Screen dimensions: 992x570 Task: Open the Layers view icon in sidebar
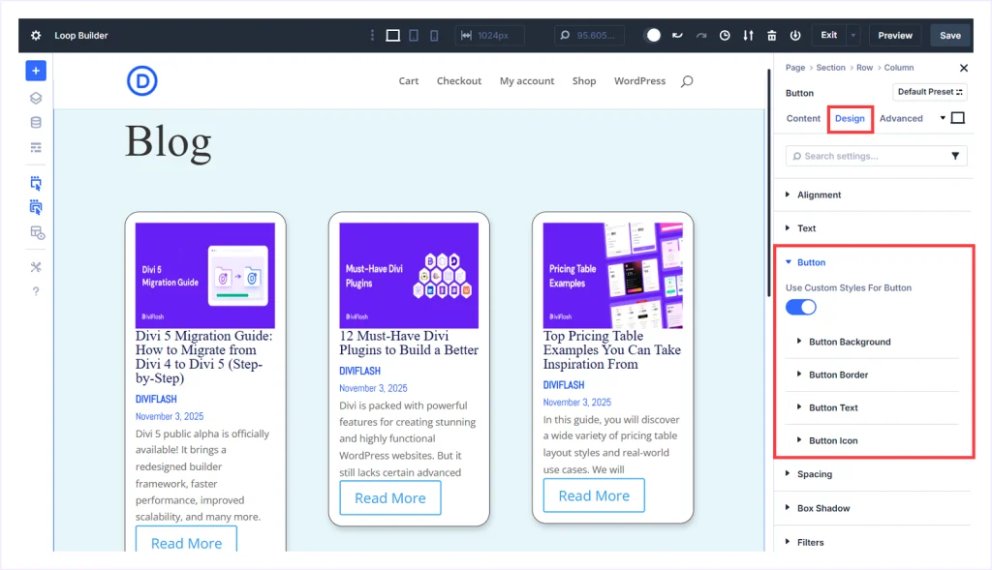(36, 98)
